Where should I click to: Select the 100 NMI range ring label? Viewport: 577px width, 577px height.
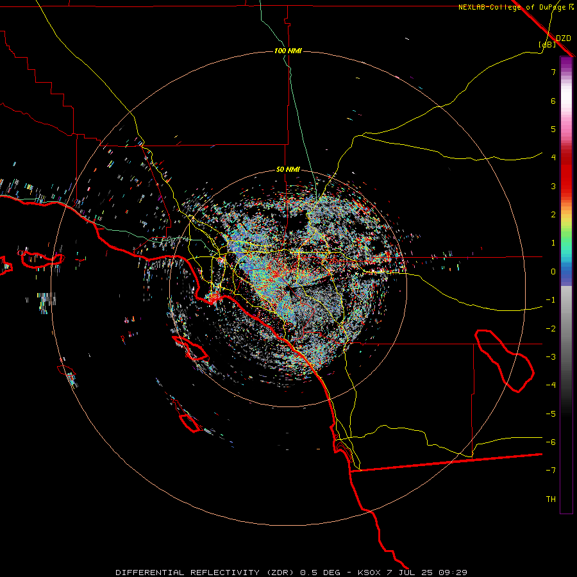pos(288,51)
